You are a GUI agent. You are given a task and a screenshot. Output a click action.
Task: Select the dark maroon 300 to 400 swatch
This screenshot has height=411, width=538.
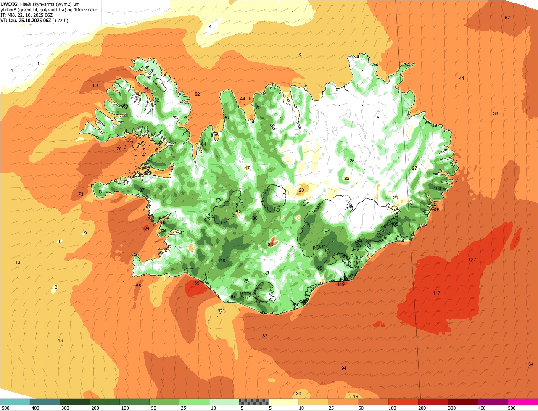pyautogui.click(x=463, y=402)
